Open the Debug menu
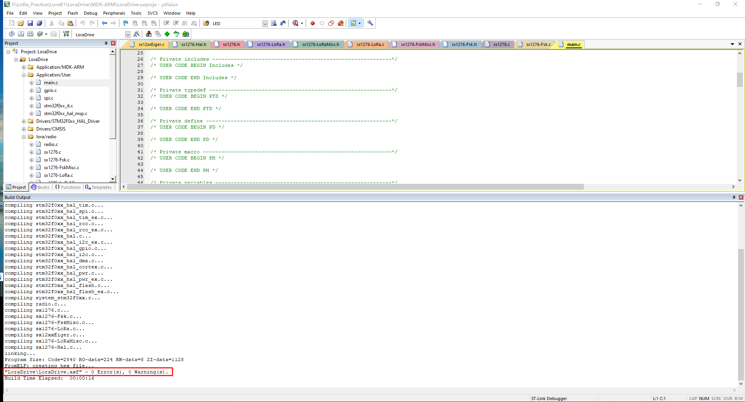745x402 pixels. [x=90, y=13]
